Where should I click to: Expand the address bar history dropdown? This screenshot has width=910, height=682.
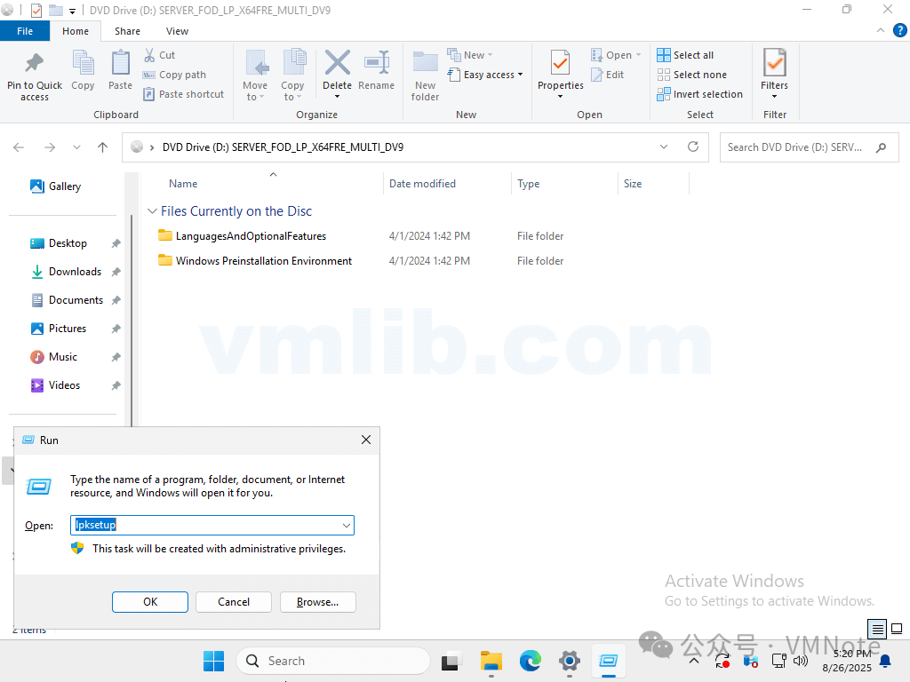[x=664, y=147]
